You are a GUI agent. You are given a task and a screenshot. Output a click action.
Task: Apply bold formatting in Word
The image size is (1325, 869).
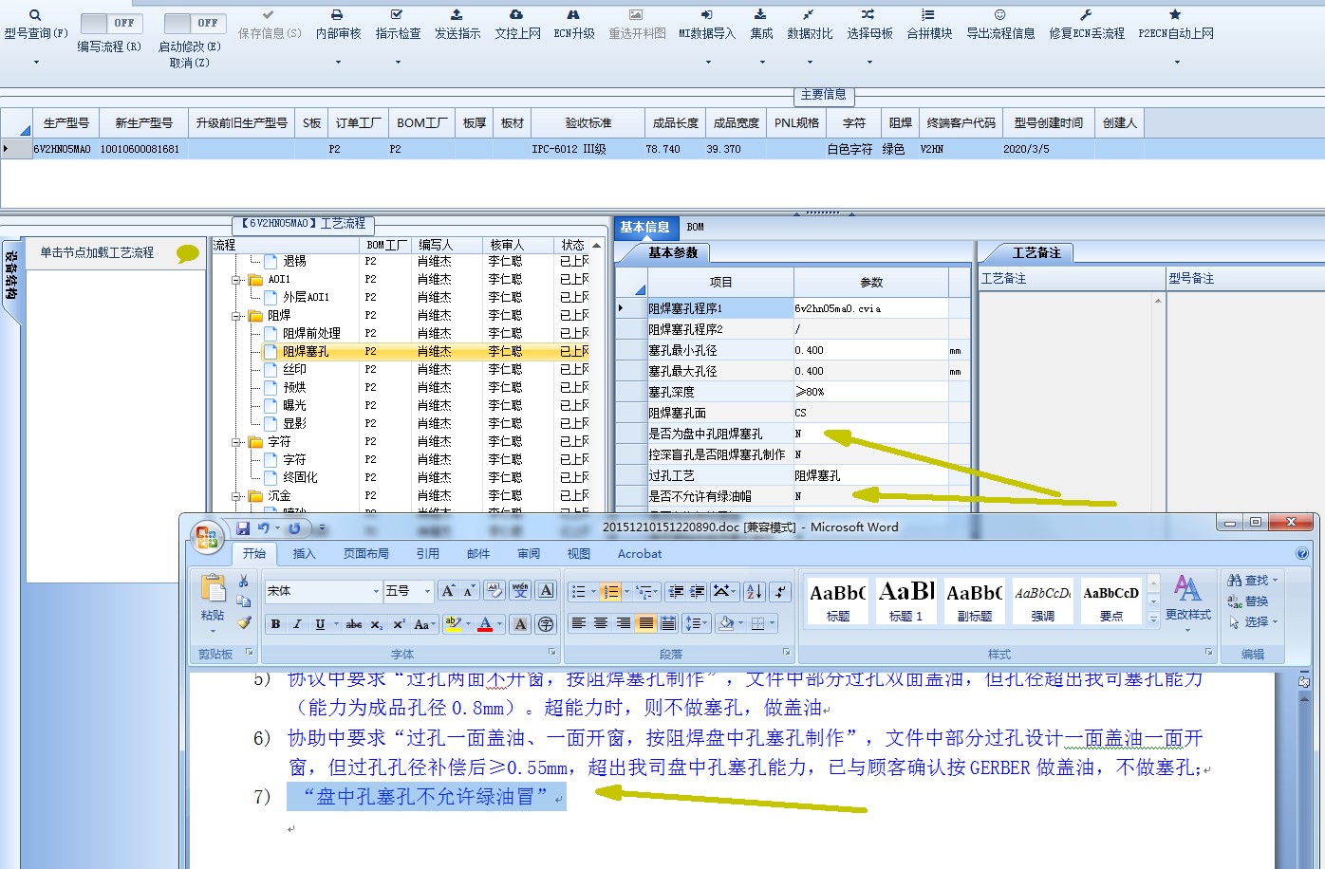[275, 623]
